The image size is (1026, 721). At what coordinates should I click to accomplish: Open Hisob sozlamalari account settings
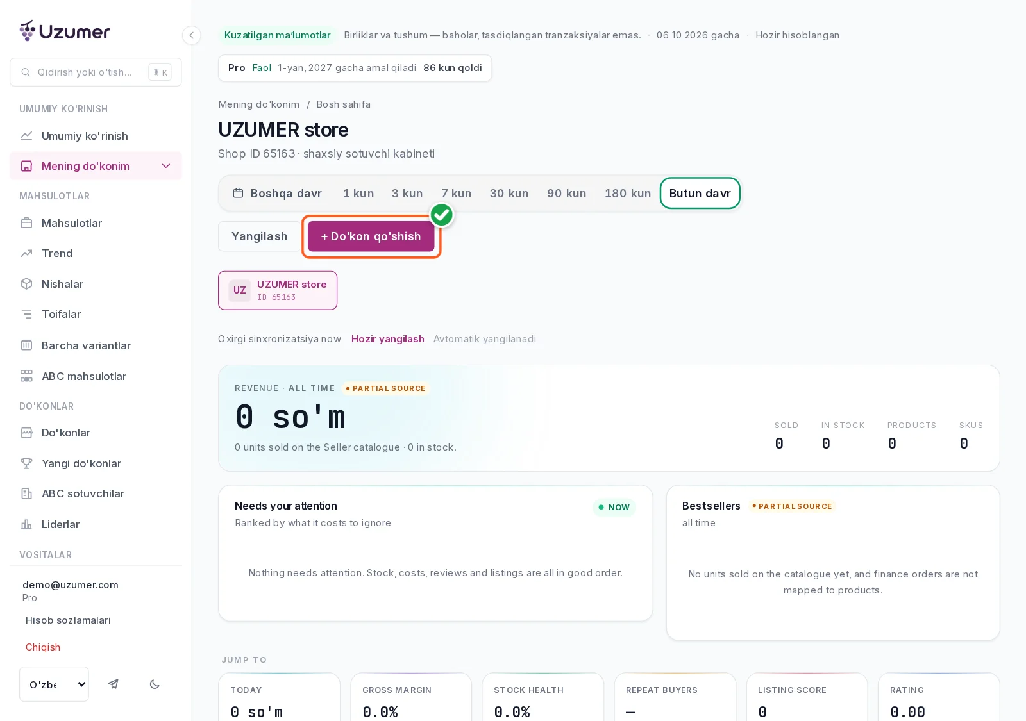point(68,620)
